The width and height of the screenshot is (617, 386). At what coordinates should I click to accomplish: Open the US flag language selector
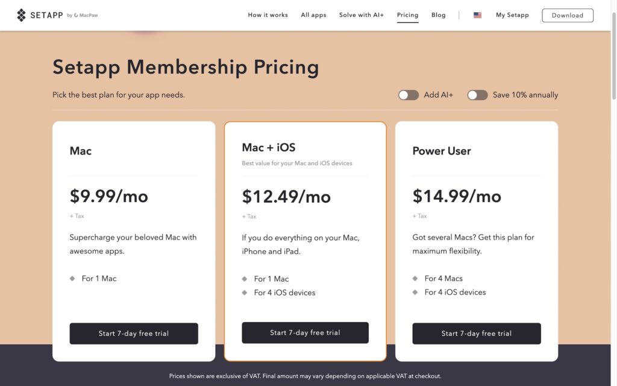(477, 14)
